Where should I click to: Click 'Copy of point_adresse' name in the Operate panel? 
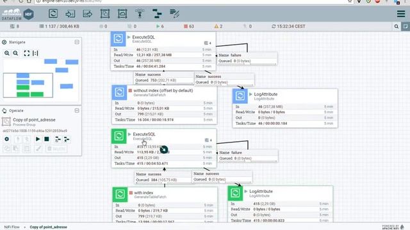tap(34, 119)
